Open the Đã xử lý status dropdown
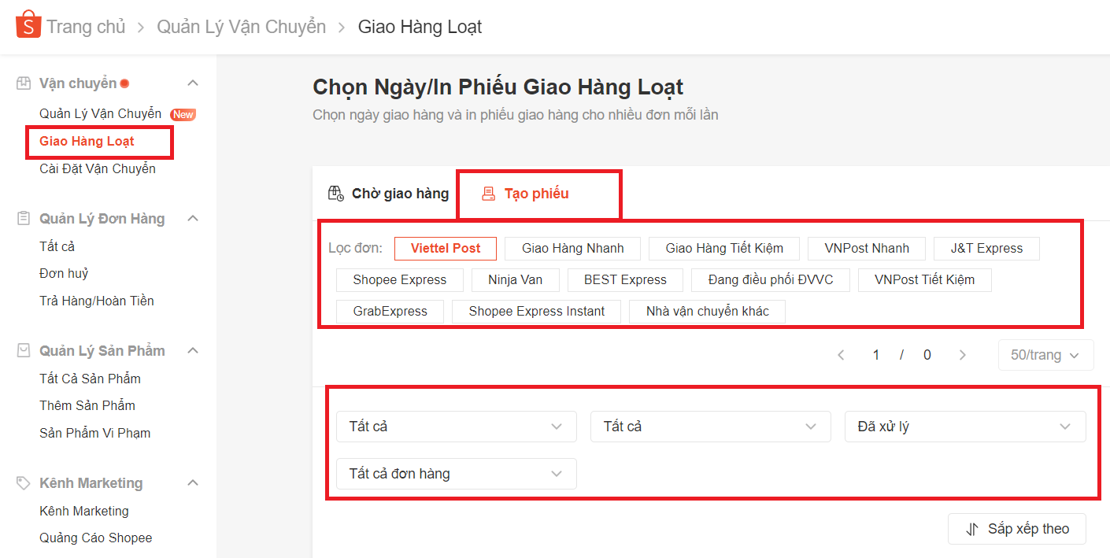The width and height of the screenshot is (1110, 558). coord(964,426)
